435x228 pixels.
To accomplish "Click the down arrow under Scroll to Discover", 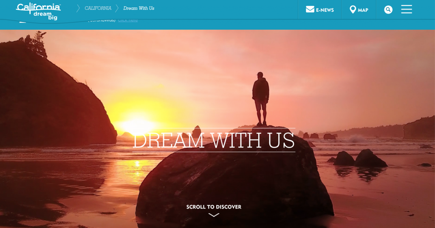I will 214,215.
